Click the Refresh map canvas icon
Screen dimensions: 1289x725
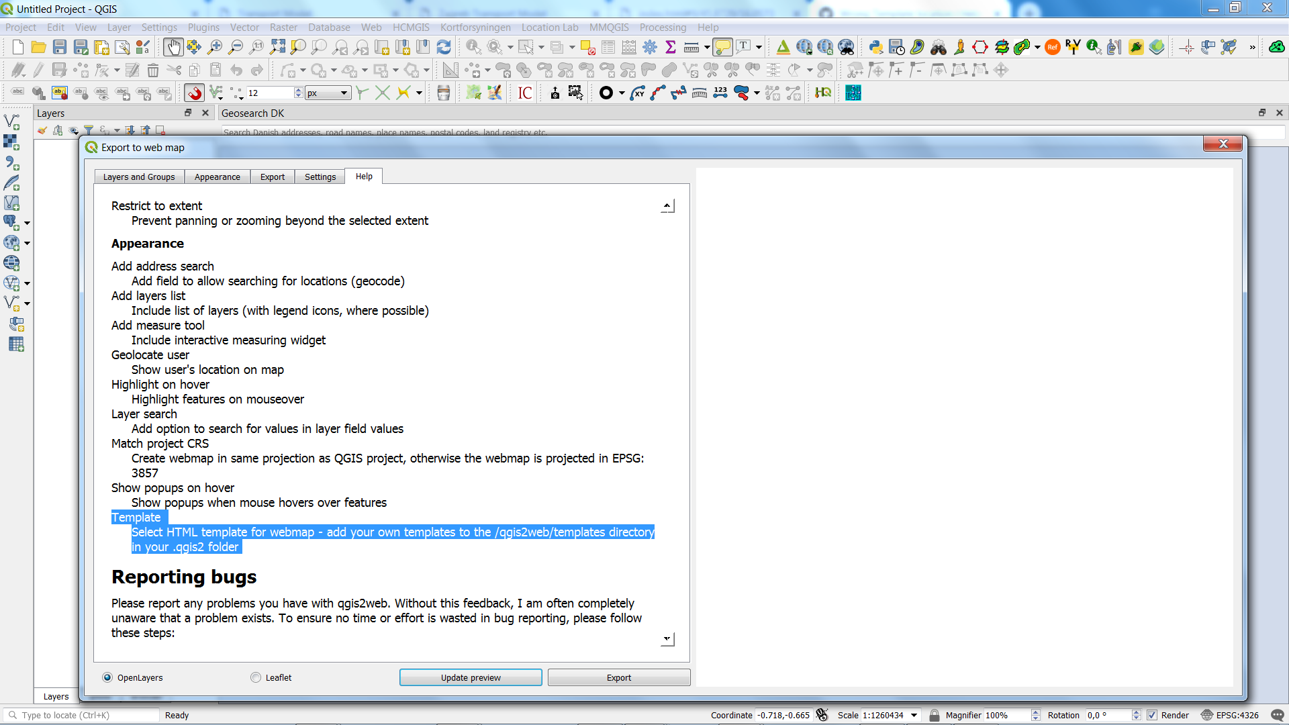[x=444, y=47]
